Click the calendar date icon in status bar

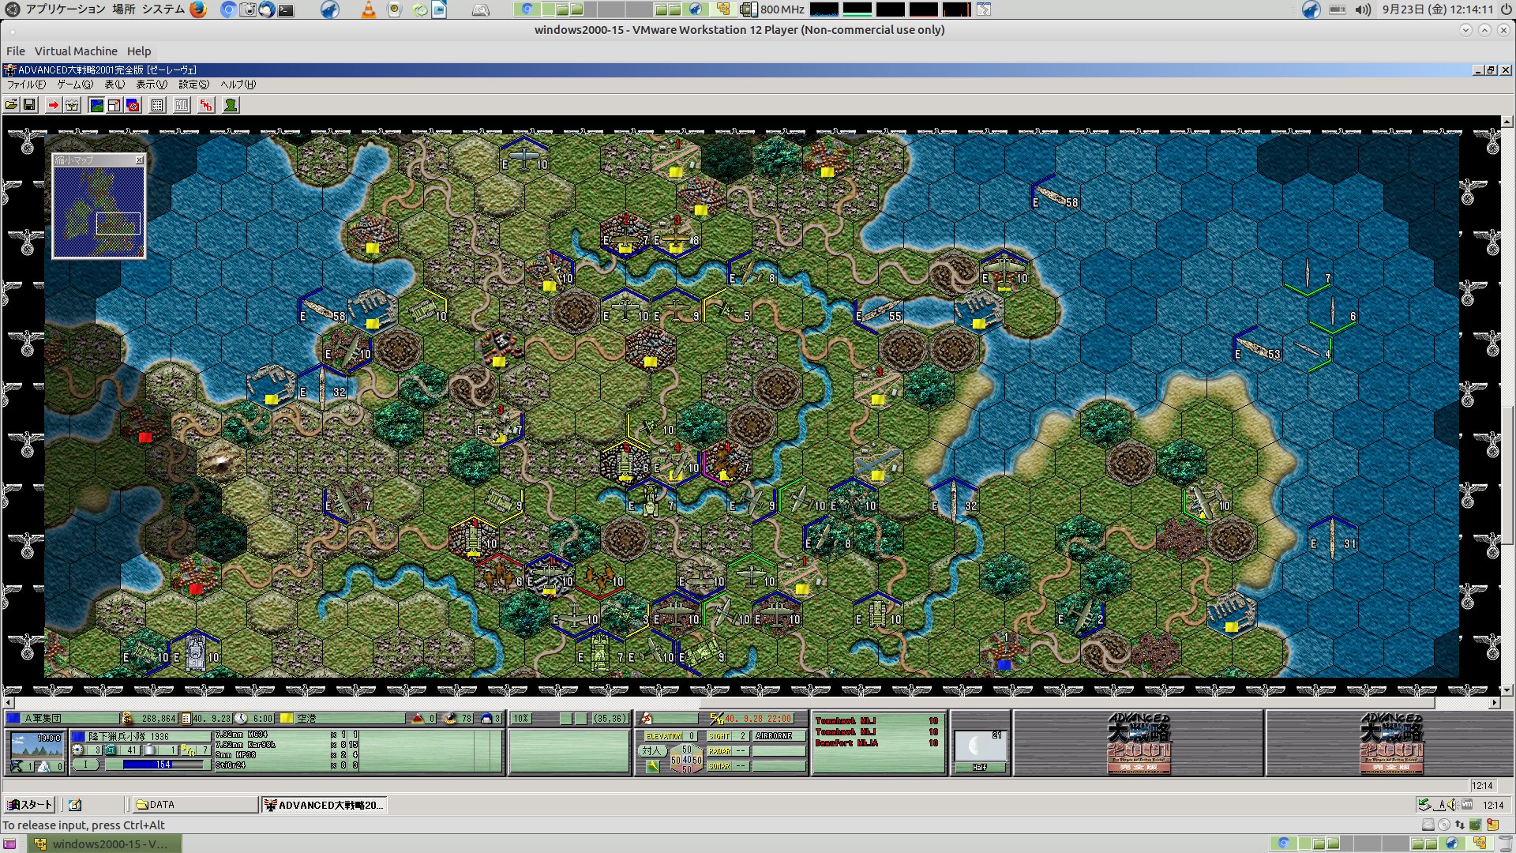pyautogui.click(x=186, y=718)
